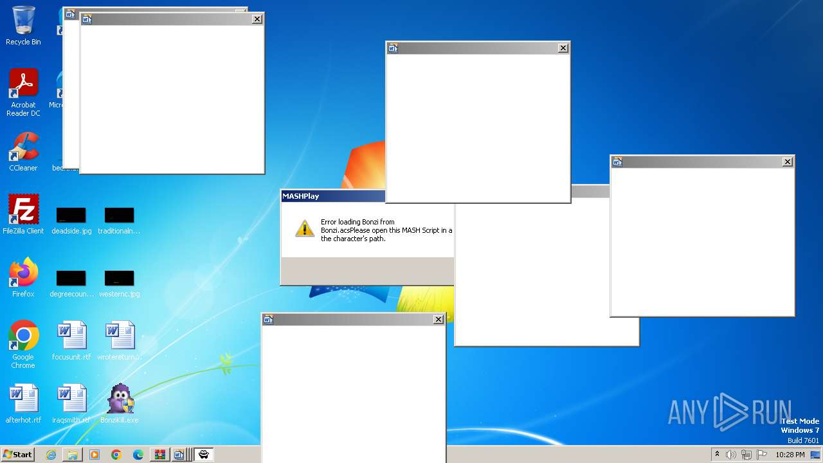Viewport: 823px width, 463px height.
Task: Close the blank window above ANY.RUN watermark
Action: point(788,162)
